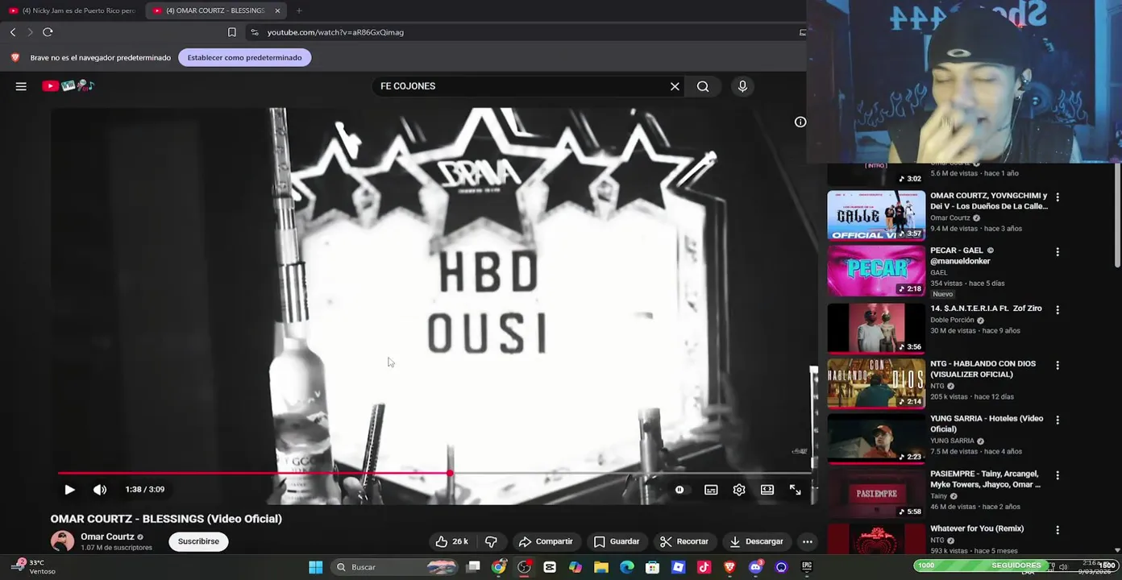The width and height of the screenshot is (1122, 580).
Task: Open File Explorer from taskbar
Action: (x=601, y=567)
